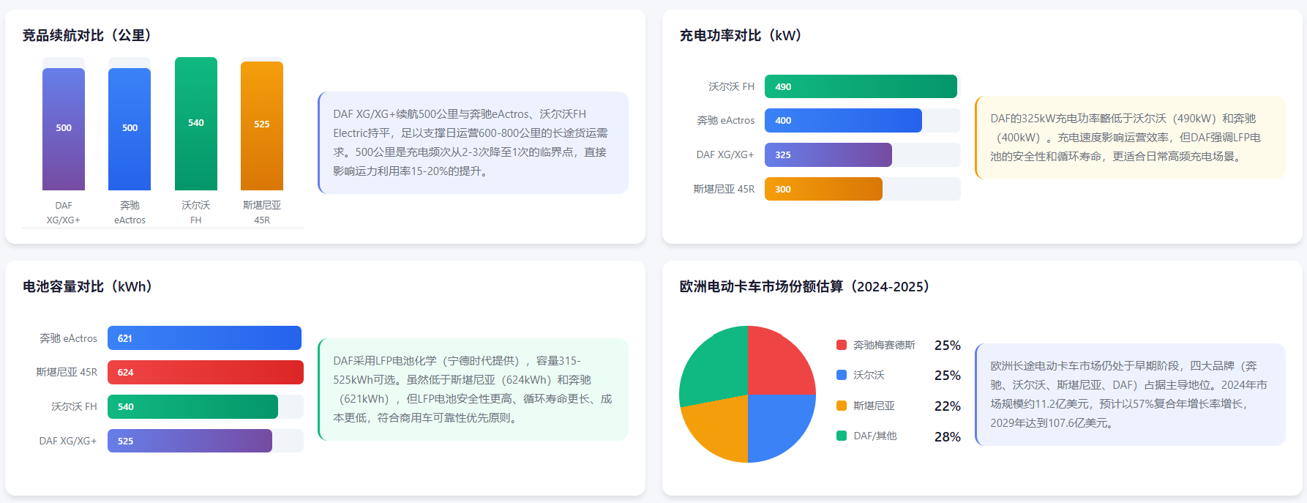
Task: Click the orange 斯堪尼亚 45R range column showing 525
Action: [262, 125]
